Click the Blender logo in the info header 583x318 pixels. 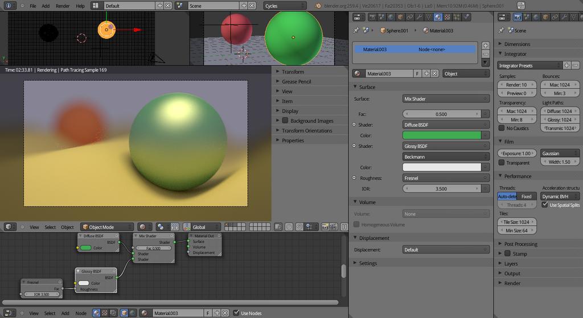(x=318, y=6)
